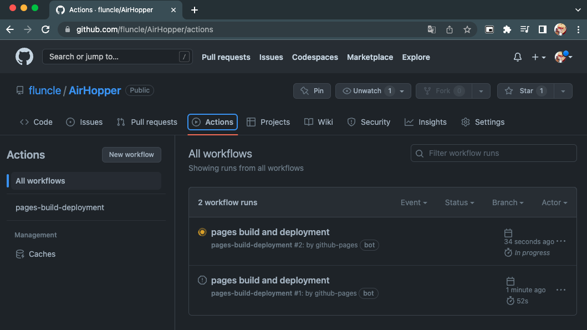Open GitHub homepage via the Octocat logo
This screenshot has height=330, width=587.
point(24,57)
